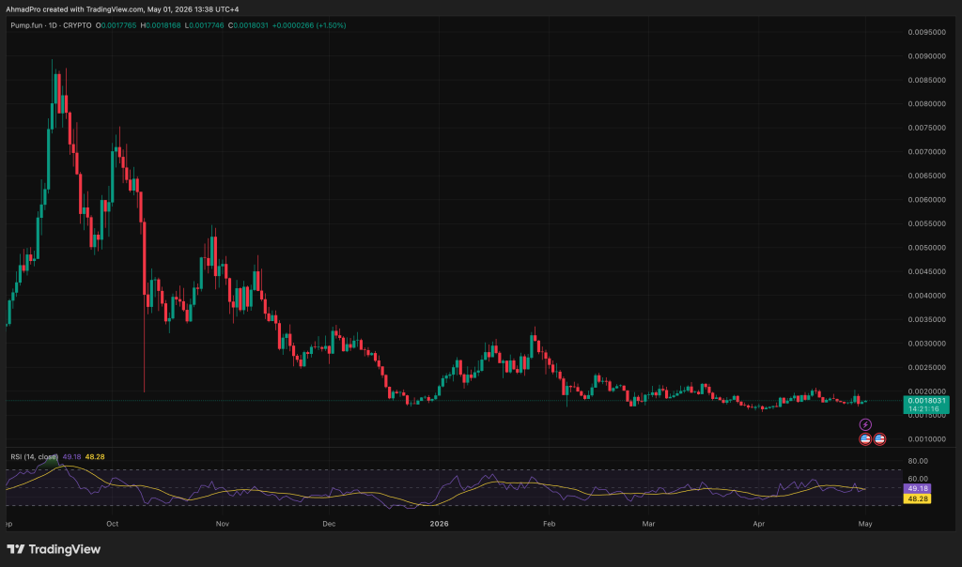Image resolution: width=962 pixels, height=567 pixels.
Task: Click high value H0.0018168 in legend
Action: click(x=161, y=25)
